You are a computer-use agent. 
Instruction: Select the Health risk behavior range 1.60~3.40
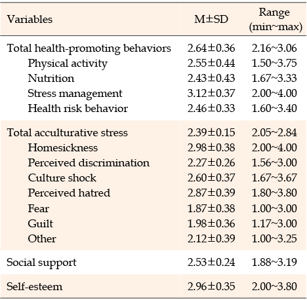pyautogui.click(x=274, y=108)
